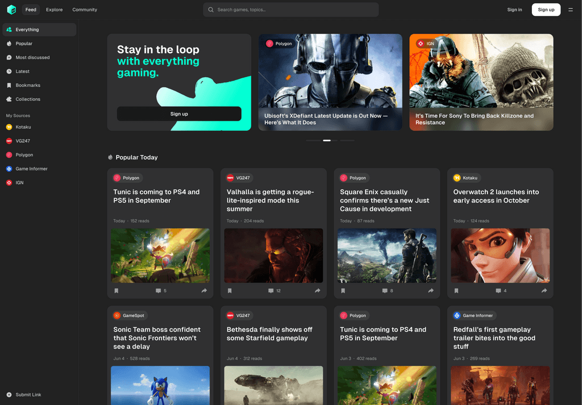Select Polygon under My Sources
The height and width of the screenshot is (405, 582).
39,155
